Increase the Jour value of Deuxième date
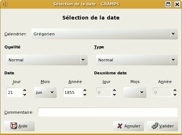 (115, 90)
